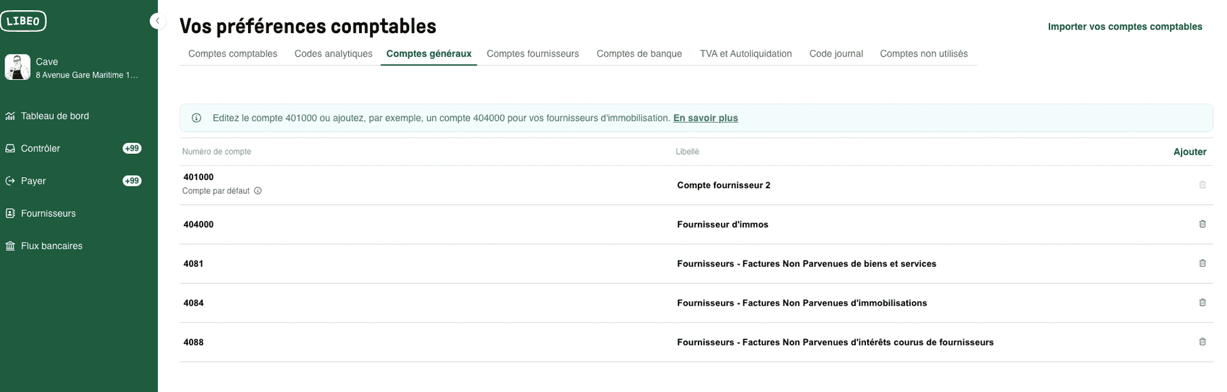Click Importer vos comptes comptables
1227x392 pixels.
pyautogui.click(x=1125, y=26)
